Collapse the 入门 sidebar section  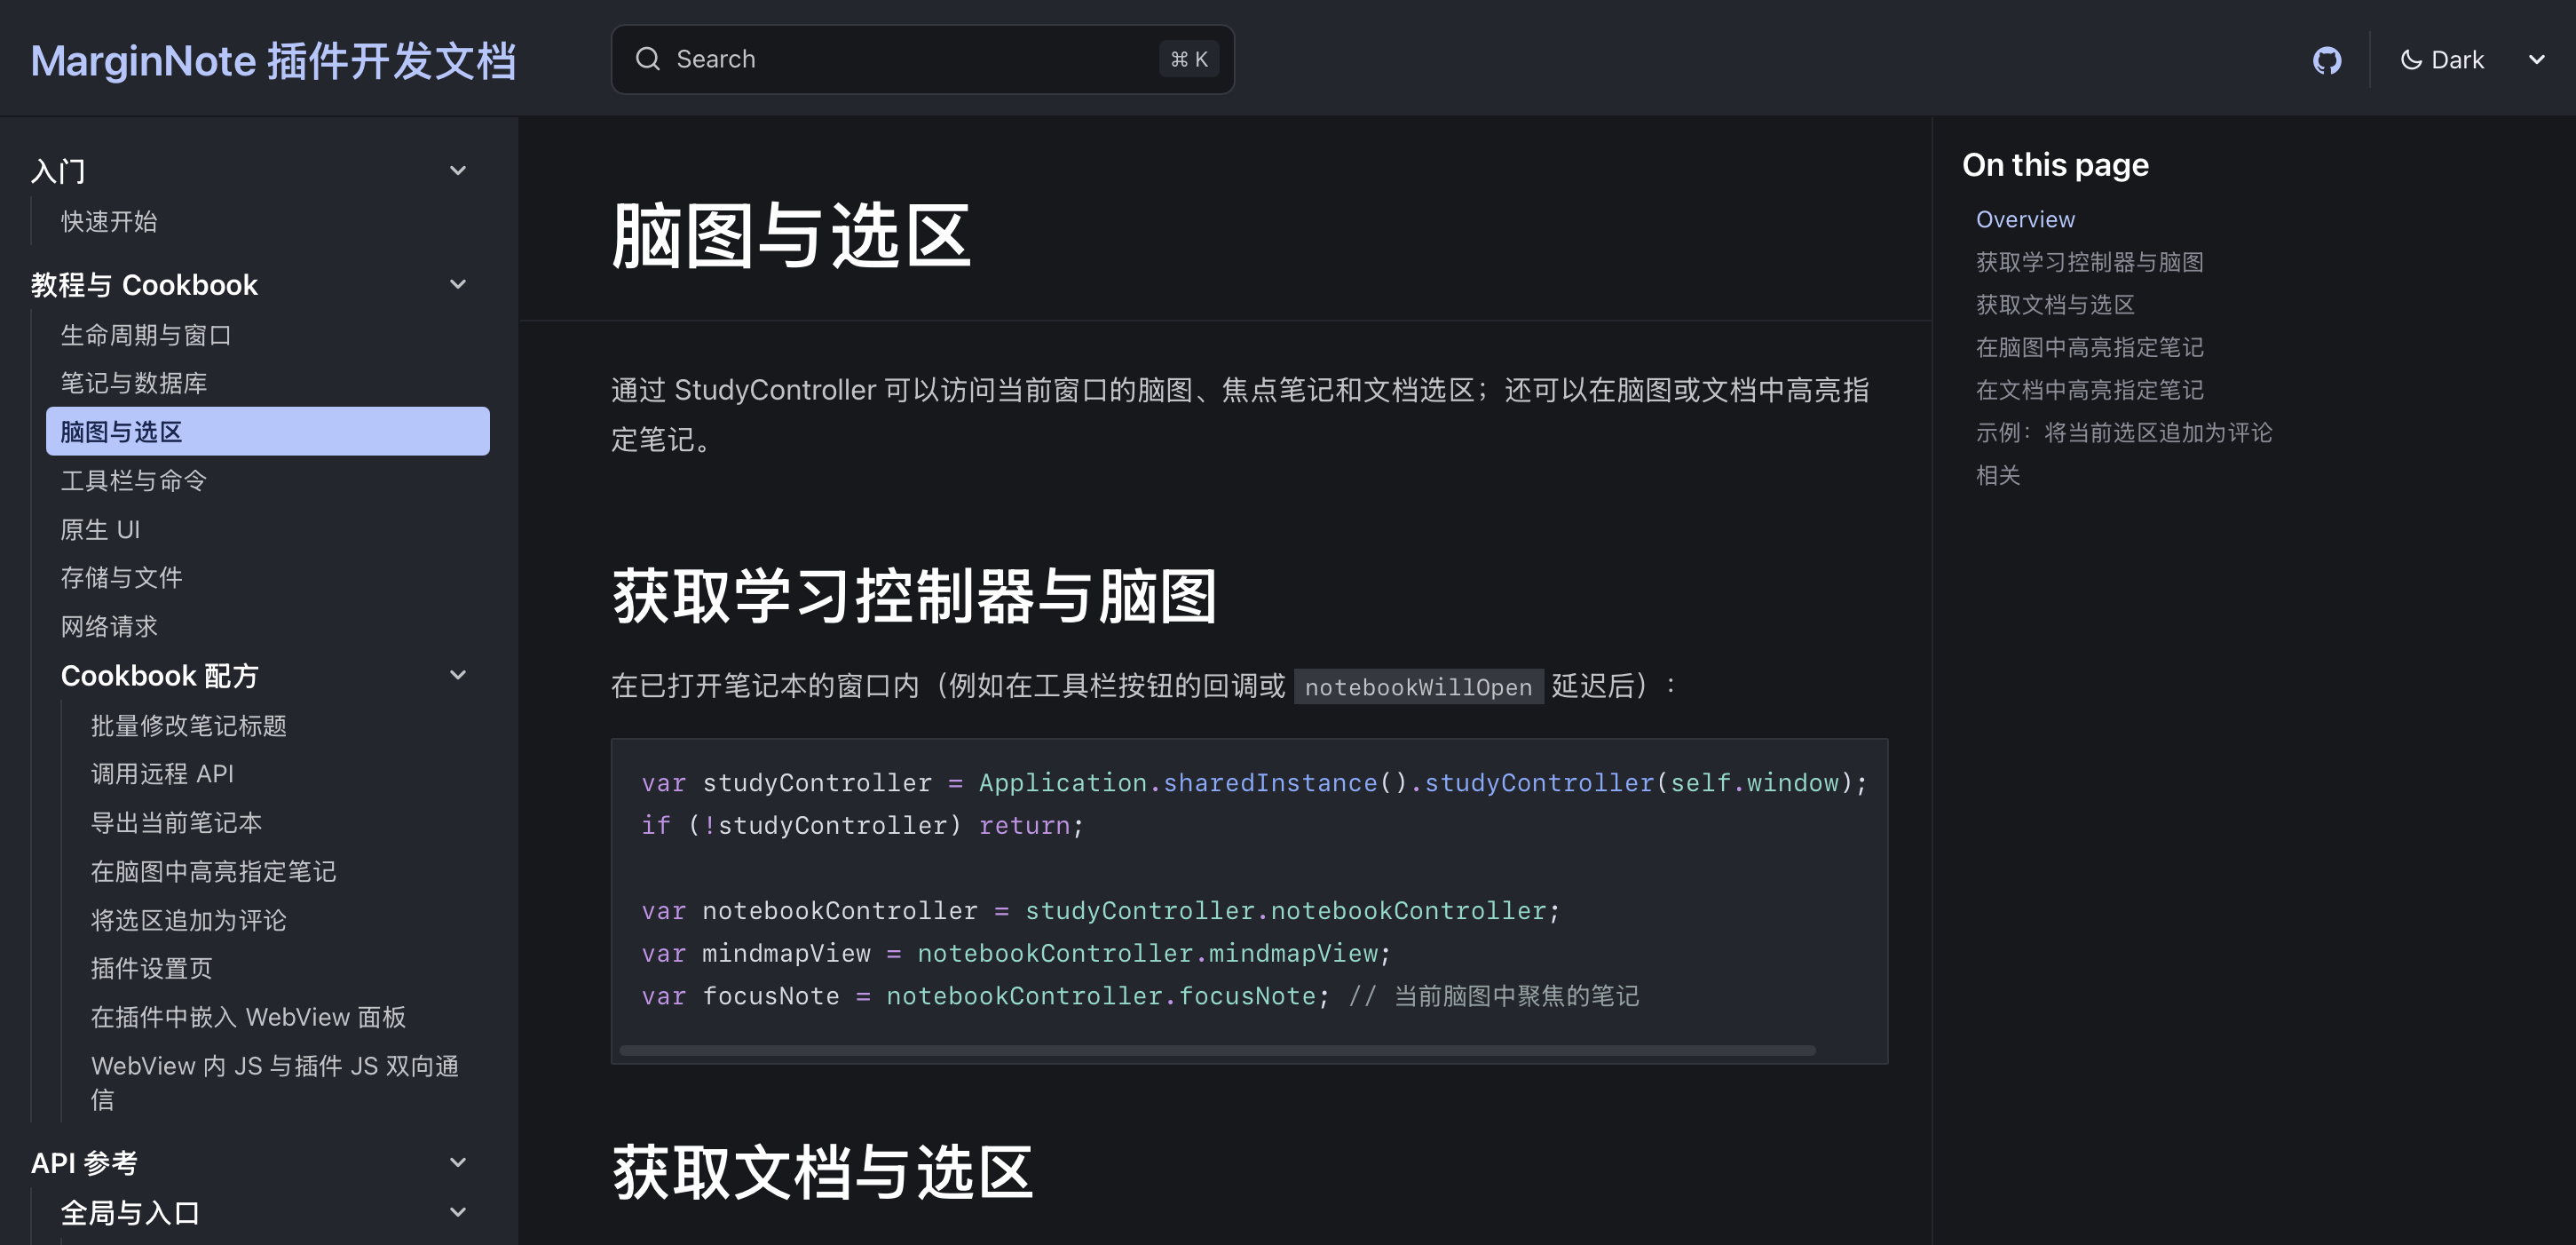click(458, 171)
